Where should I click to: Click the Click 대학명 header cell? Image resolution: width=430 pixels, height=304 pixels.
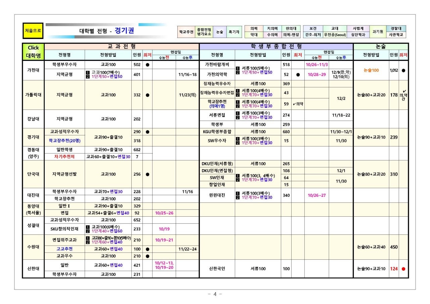point(34,52)
